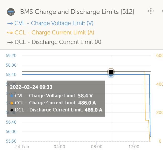
Task: Click the 08:00 time axis label
Action: pyautogui.click(x=96, y=147)
